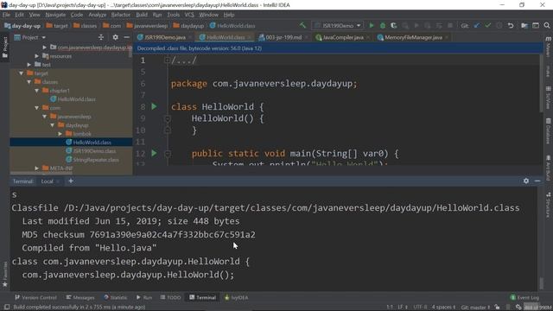Image resolution: width=553 pixels, height=311 pixels.
Task: Click in the terminal output area
Action: pyautogui.click(x=274, y=238)
